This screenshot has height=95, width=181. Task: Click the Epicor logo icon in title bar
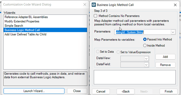94,5
